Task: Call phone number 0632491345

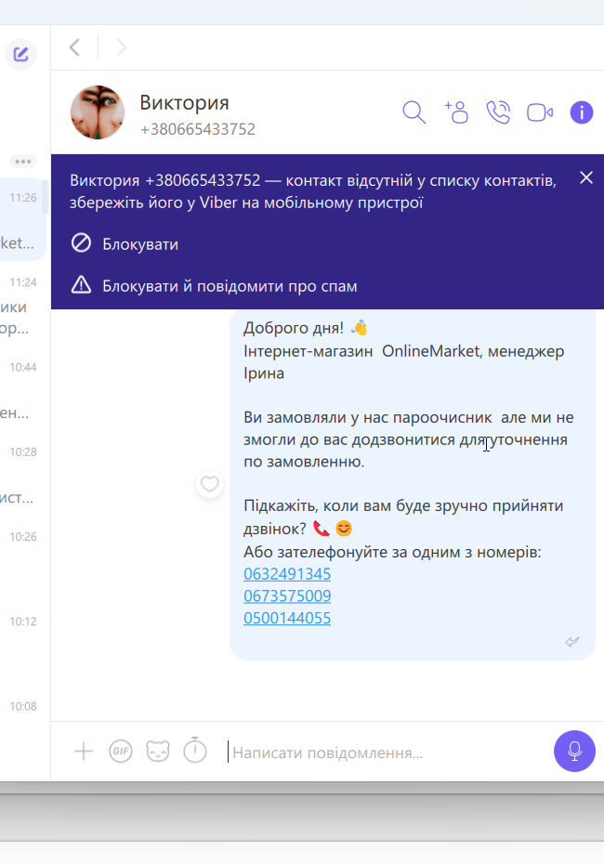Action: pyautogui.click(x=287, y=573)
